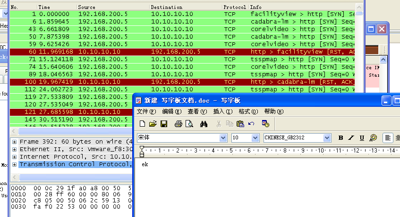Click the packet list vertical scrollbar up arrow
This screenshot has height=217, width=400.
(359, 7)
